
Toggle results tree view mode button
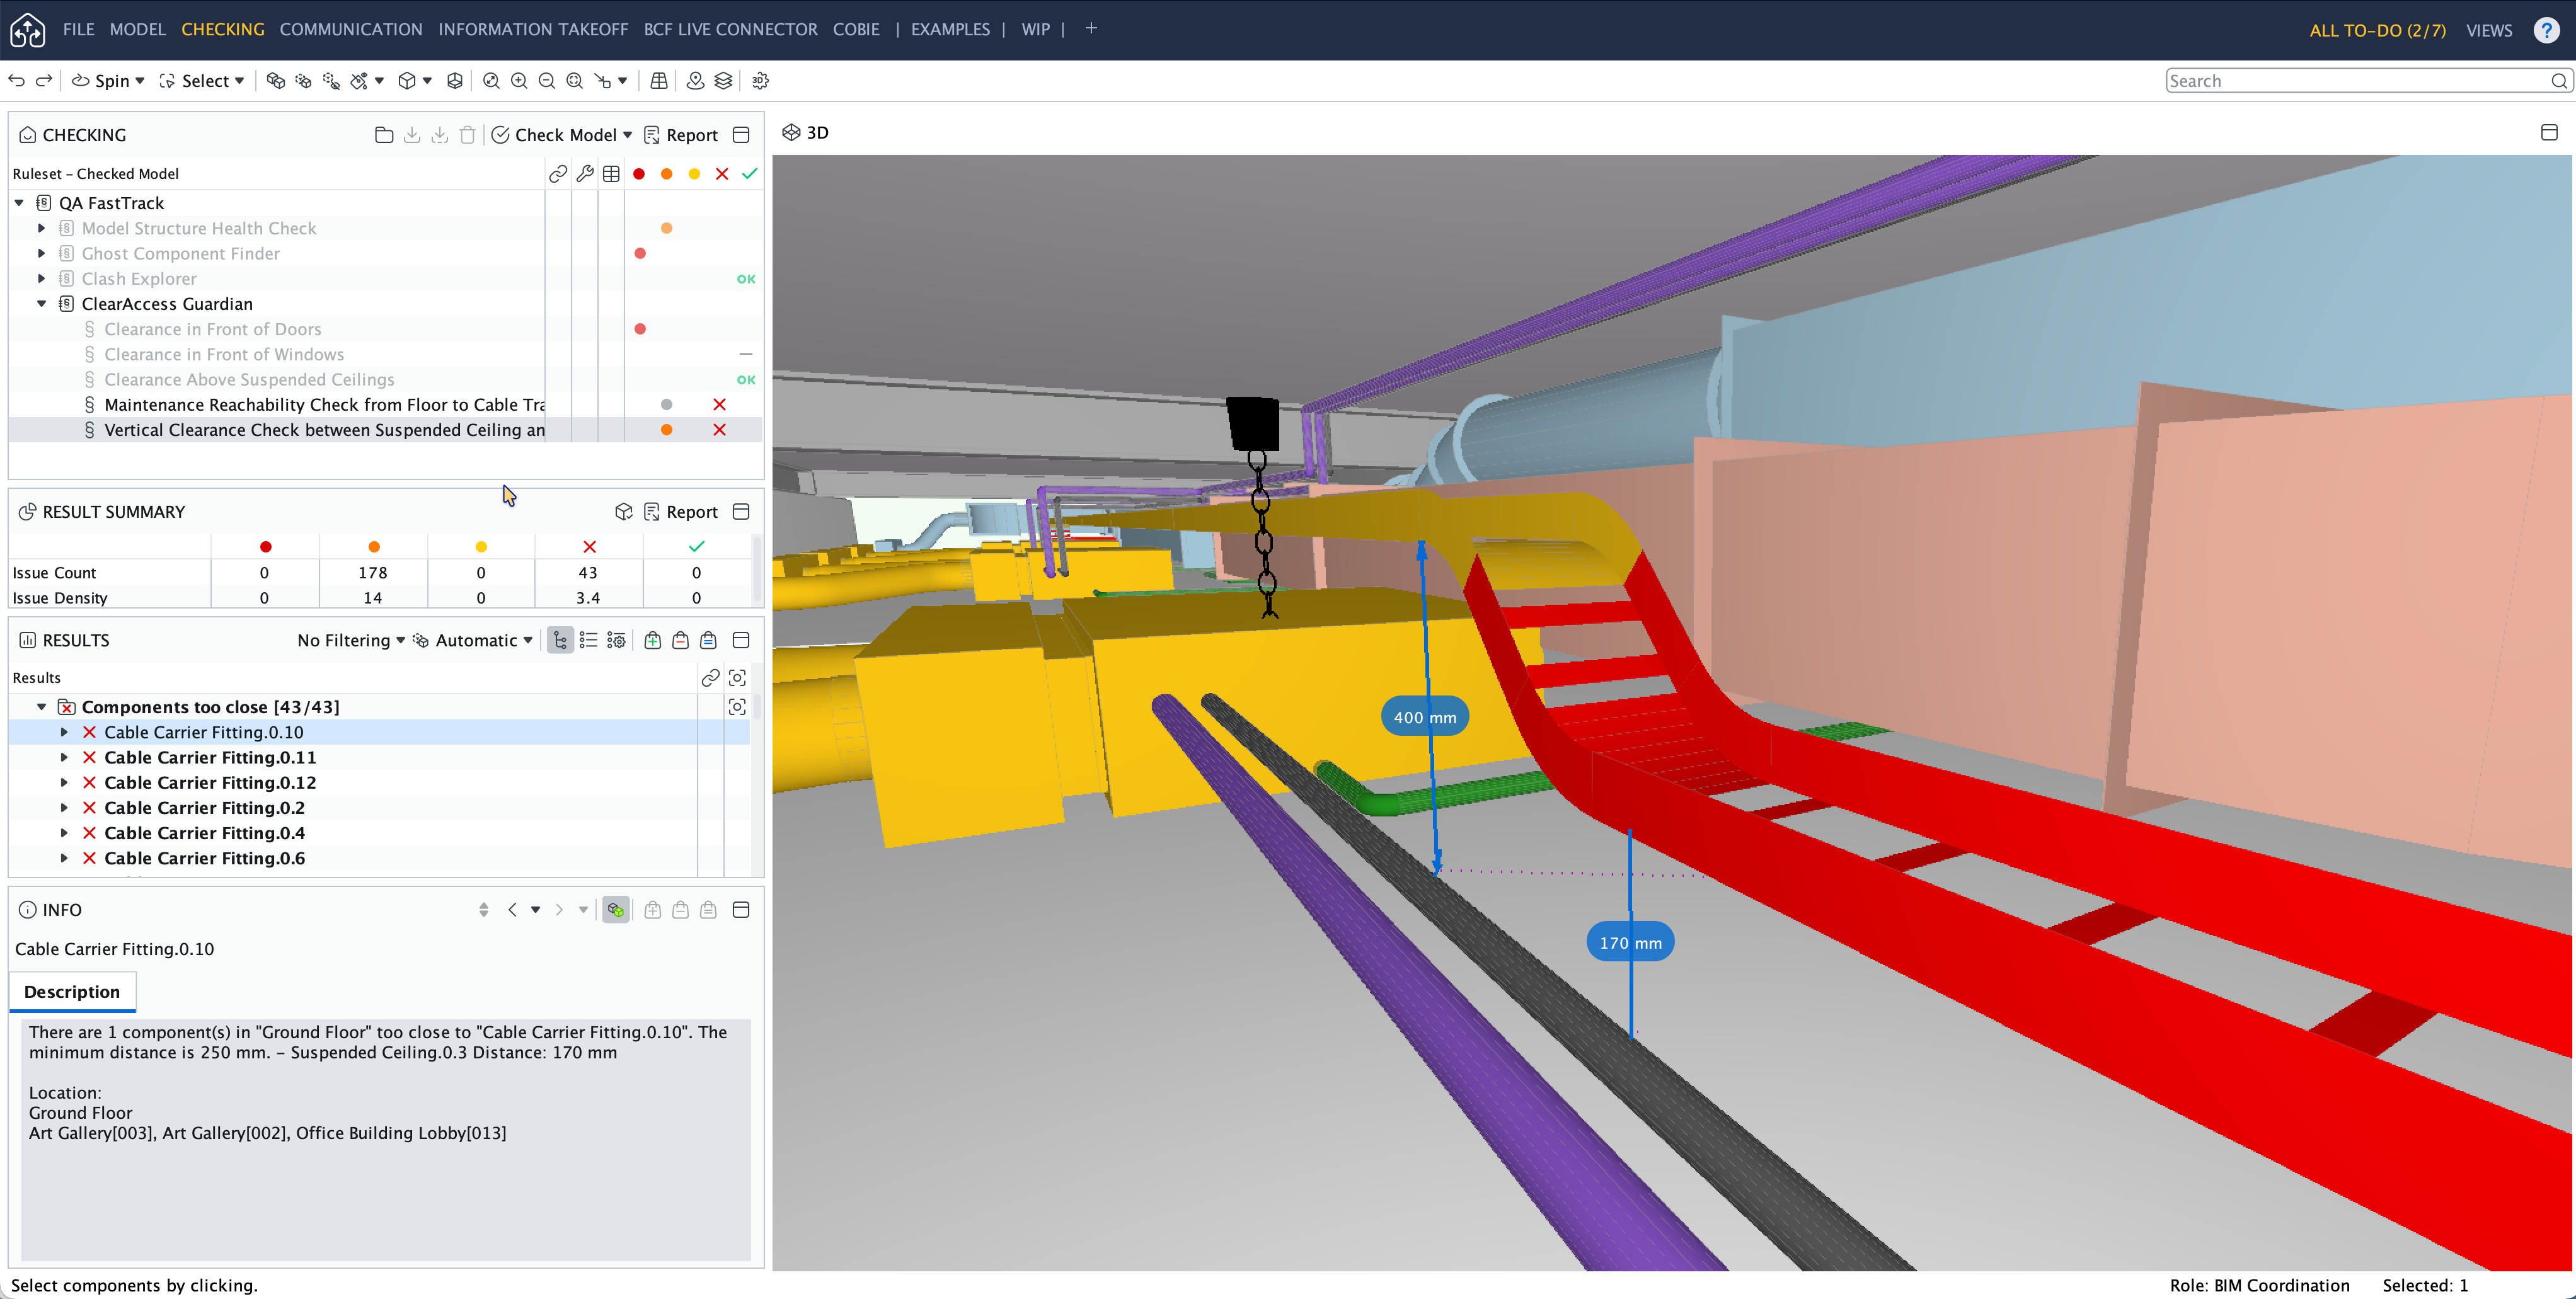pyautogui.click(x=560, y=641)
